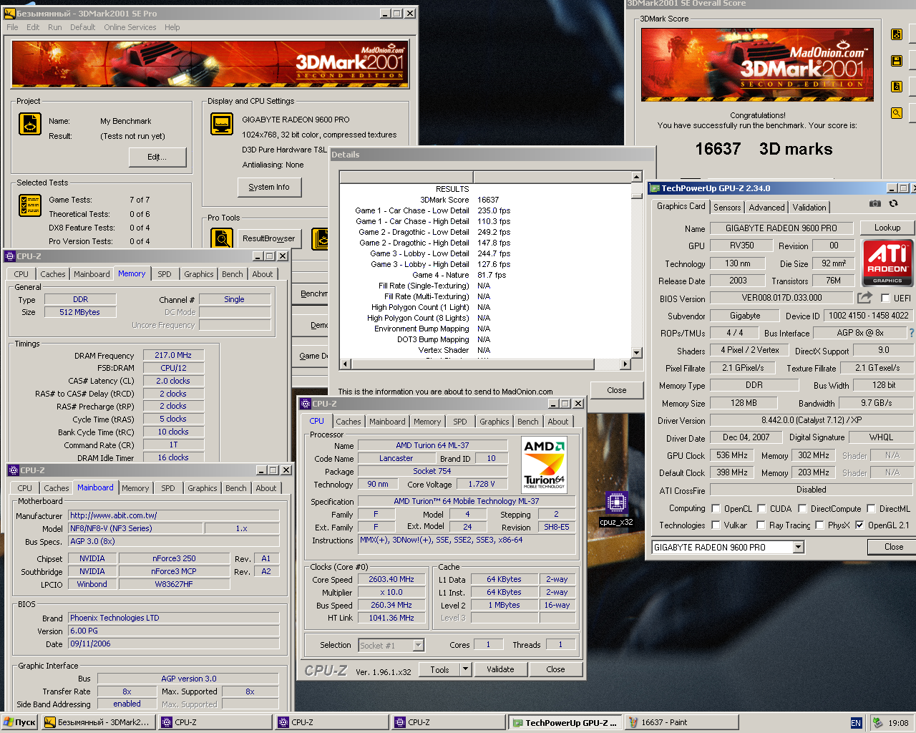Switch to 16637 - Paint in taskbar
The height and width of the screenshot is (733, 916).
[x=682, y=722]
